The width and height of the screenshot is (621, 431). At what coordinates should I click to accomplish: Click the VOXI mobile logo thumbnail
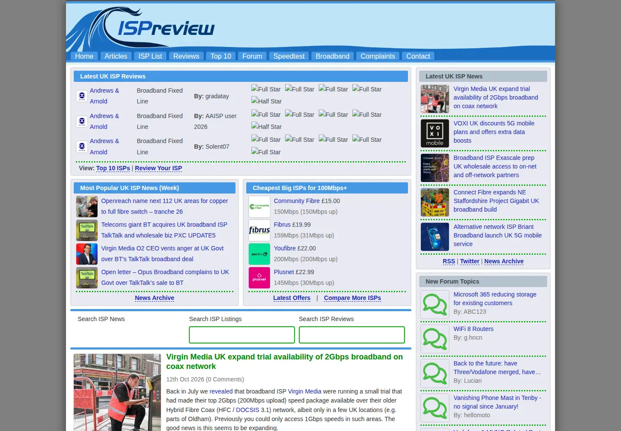click(435, 133)
